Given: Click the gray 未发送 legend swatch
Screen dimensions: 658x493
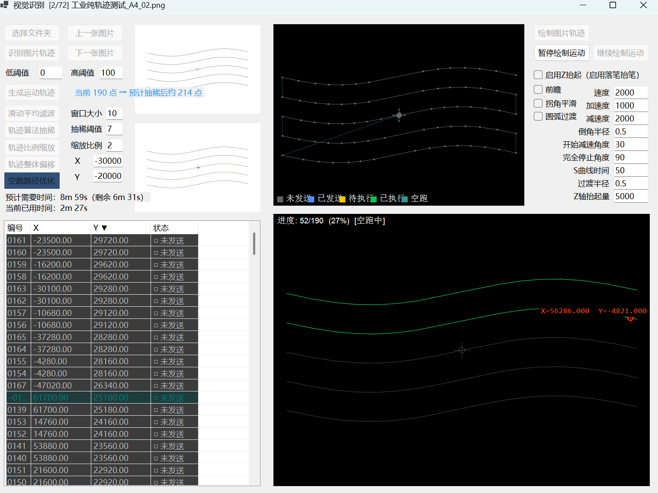Looking at the screenshot, I should pos(280,199).
